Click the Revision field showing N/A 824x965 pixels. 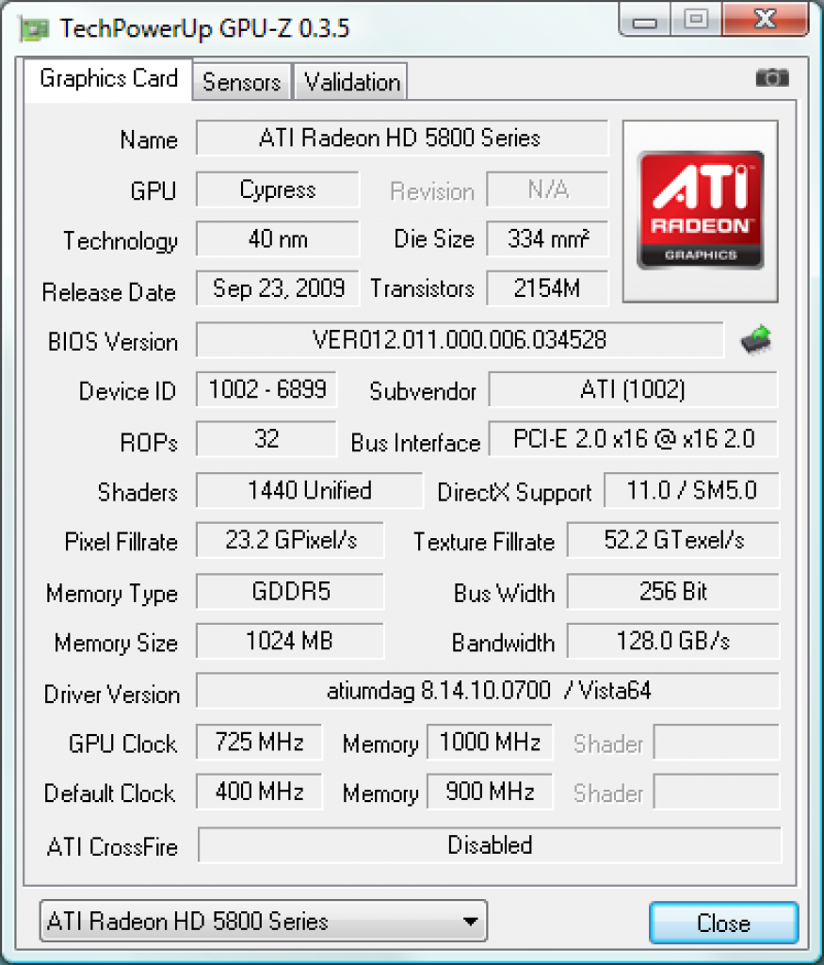(x=547, y=189)
